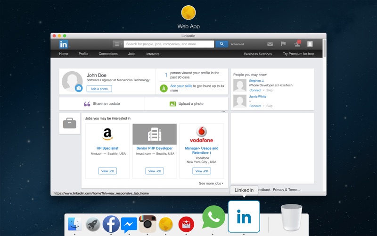Click See more jobs
This screenshot has height=236, width=377.
(x=211, y=184)
